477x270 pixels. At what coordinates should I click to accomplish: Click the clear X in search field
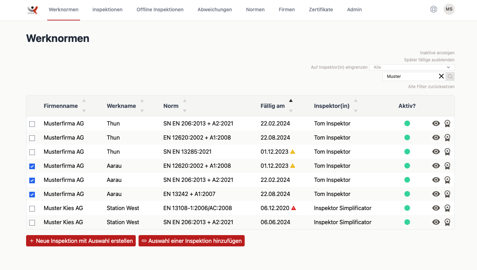pos(441,76)
